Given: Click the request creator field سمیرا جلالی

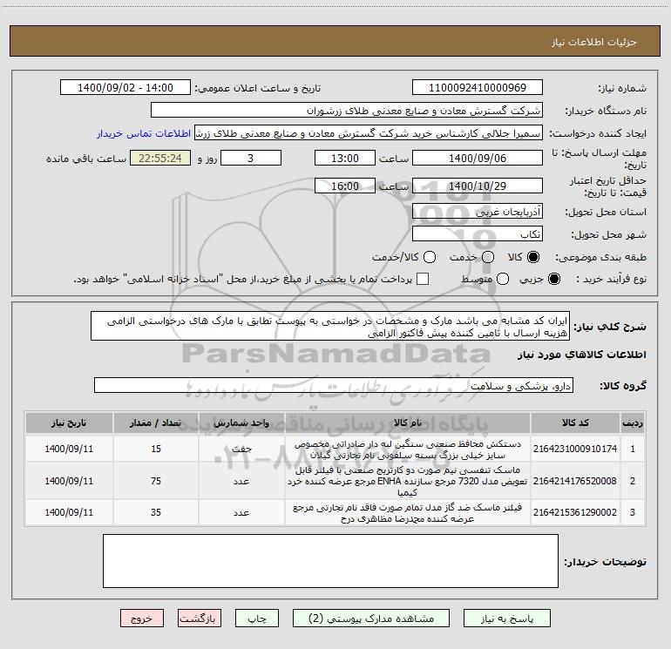Looking at the screenshot, I should 369,133.
